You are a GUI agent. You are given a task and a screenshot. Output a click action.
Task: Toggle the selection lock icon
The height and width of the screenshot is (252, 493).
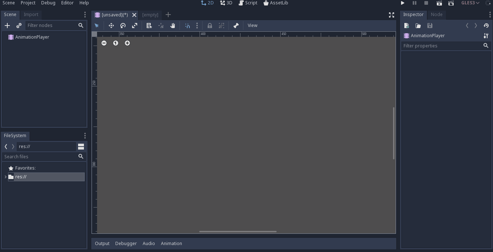point(210,26)
